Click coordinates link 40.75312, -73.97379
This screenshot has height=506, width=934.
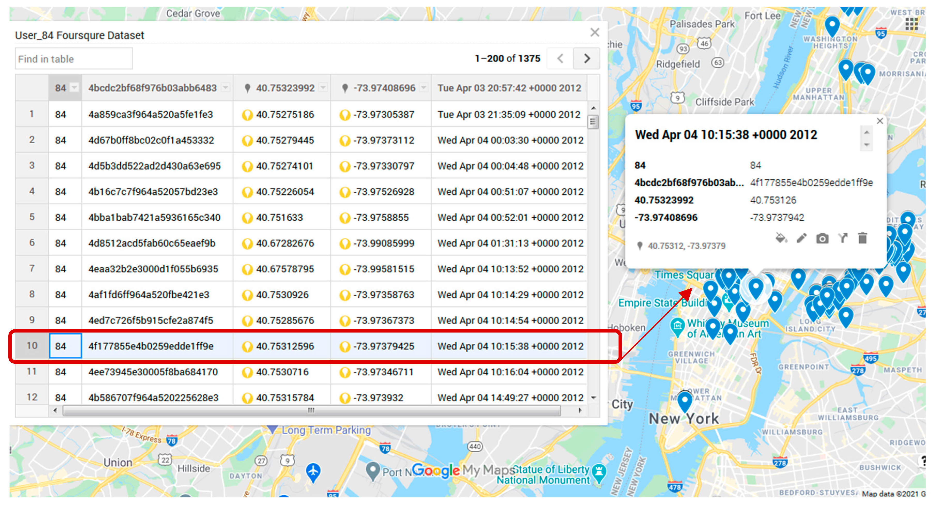click(x=686, y=246)
